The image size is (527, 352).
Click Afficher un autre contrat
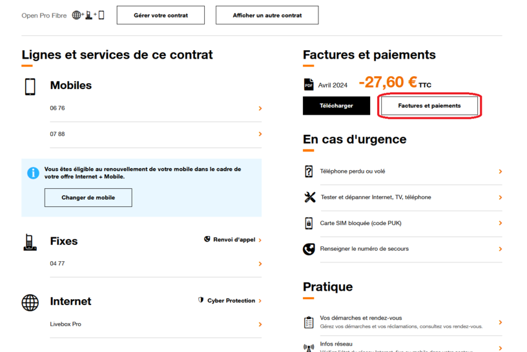point(267,15)
